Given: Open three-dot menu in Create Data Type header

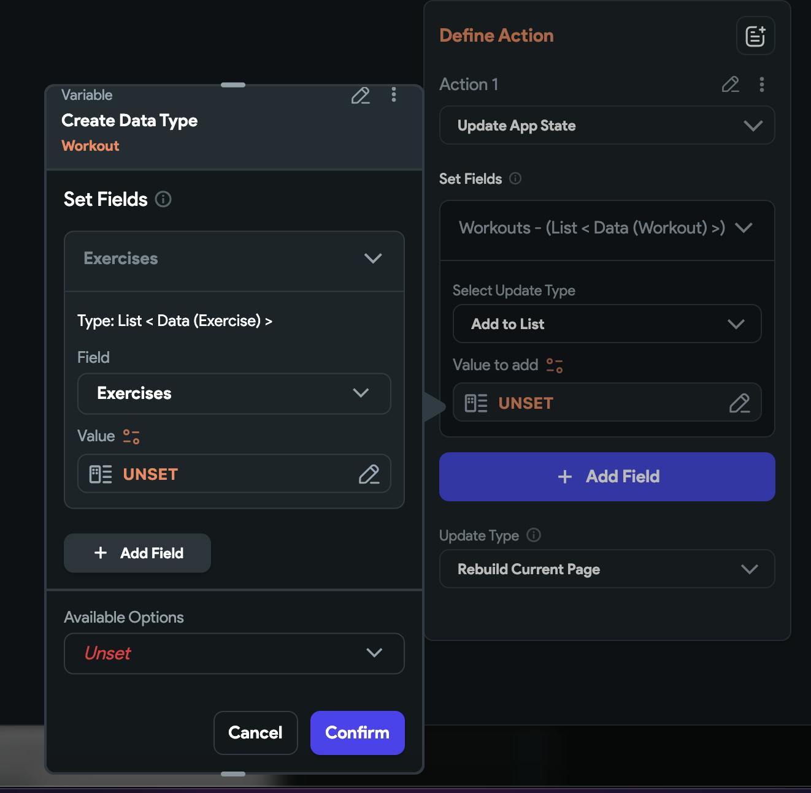Looking at the screenshot, I should [394, 95].
